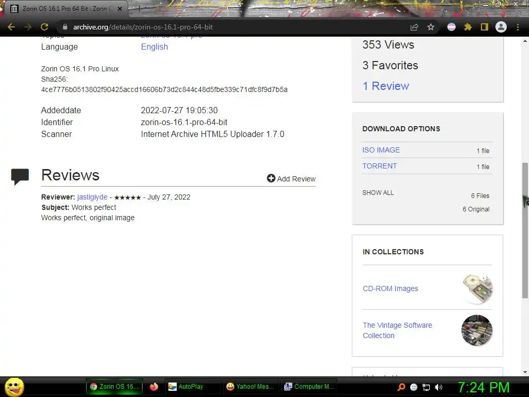Image resolution: width=529 pixels, height=397 pixels.
Task: Click the round messenger tray icon
Action: click(x=414, y=387)
